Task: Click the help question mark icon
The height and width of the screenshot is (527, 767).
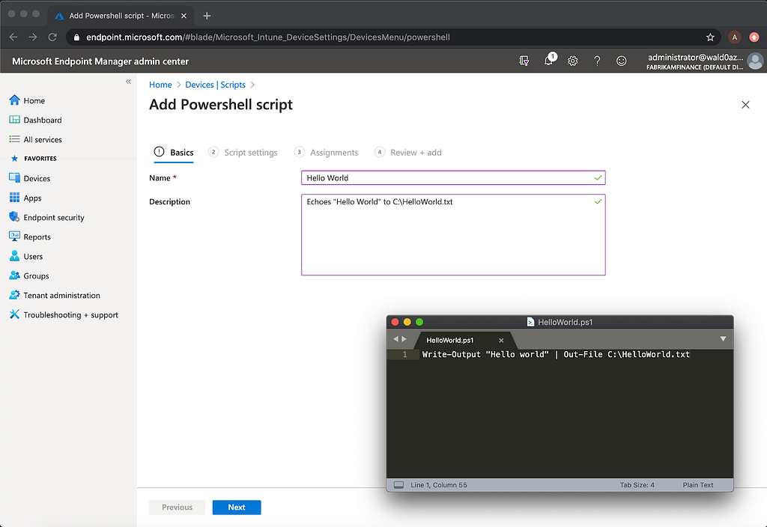Action: point(597,61)
